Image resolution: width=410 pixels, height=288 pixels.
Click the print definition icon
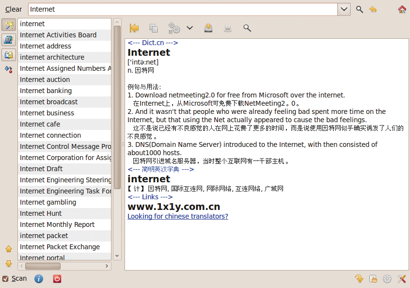[228, 28]
